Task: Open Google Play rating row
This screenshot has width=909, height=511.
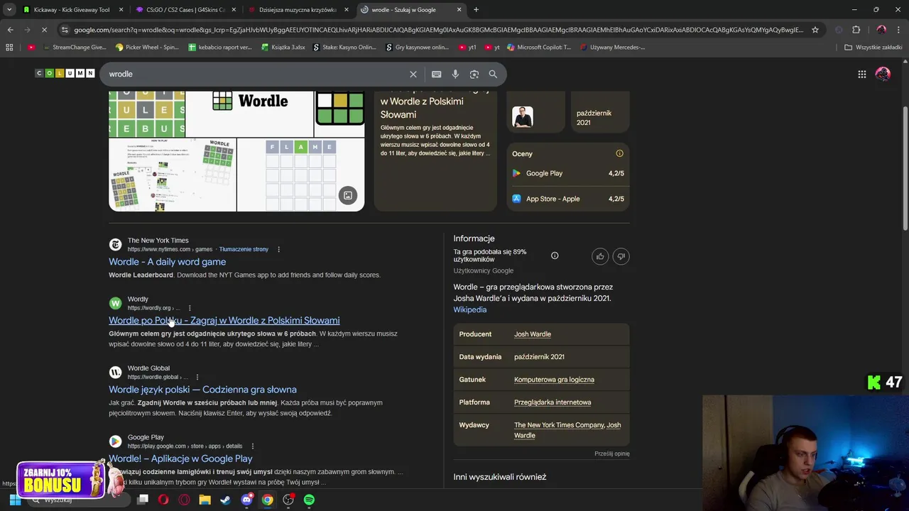Action: pyautogui.click(x=568, y=173)
